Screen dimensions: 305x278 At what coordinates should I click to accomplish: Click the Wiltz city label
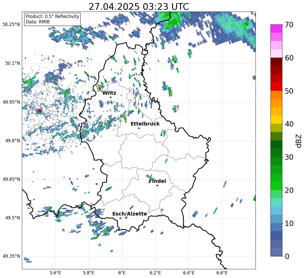109,93
